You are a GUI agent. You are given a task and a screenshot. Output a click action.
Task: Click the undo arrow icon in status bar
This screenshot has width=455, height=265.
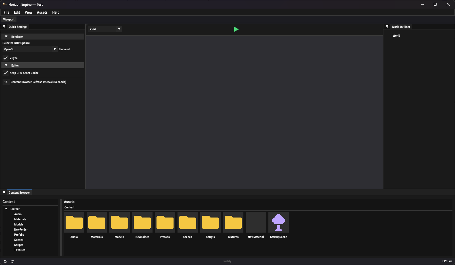tap(5, 261)
